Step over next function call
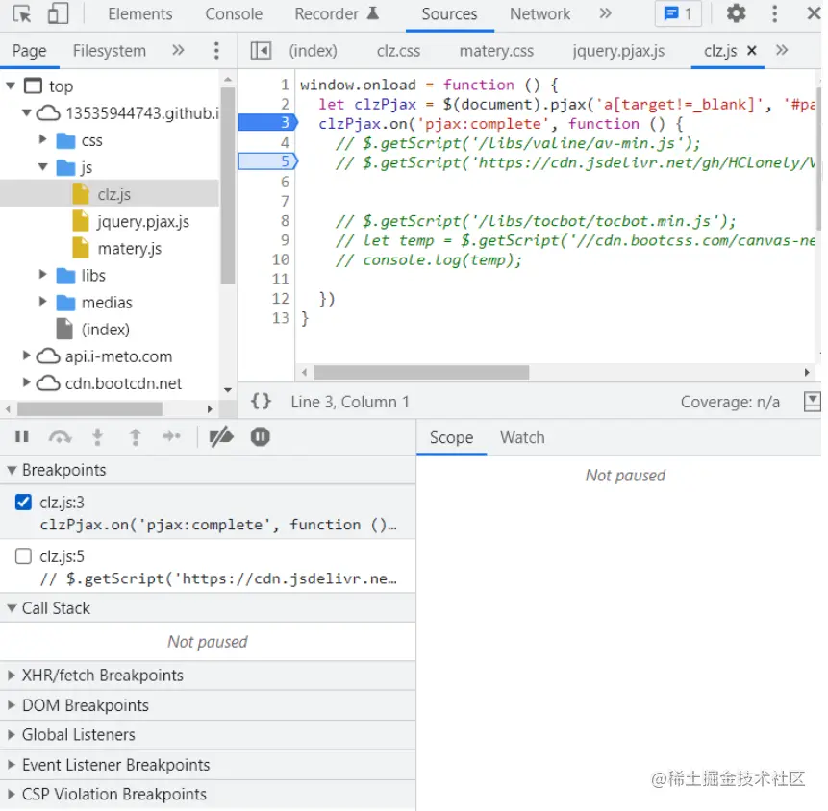Screen dimensions: 828x811 pyautogui.click(x=60, y=437)
